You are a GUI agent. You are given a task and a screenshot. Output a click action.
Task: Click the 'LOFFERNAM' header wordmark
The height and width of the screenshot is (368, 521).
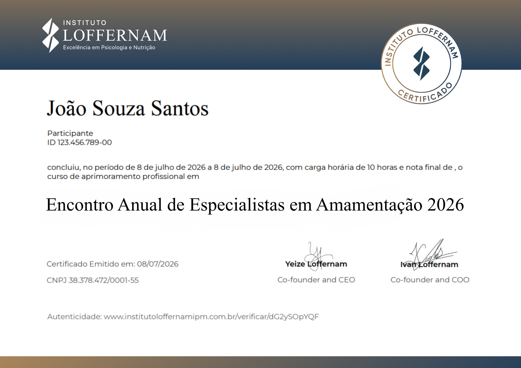(x=115, y=35)
